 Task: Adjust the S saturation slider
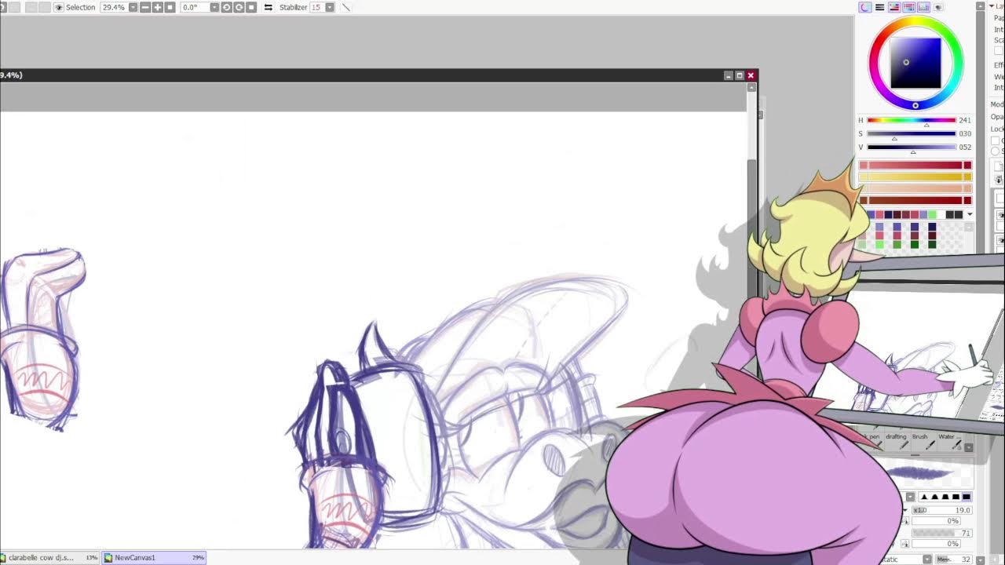[912, 133]
